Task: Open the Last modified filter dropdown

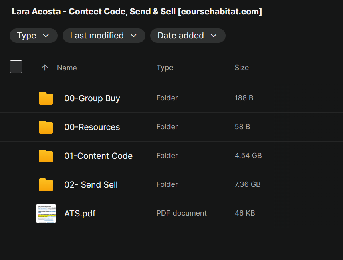Action: pyautogui.click(x=104, y=36)
